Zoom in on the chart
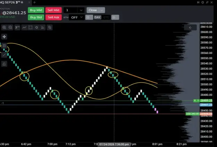This screenshot has height=147, width=217. (x=4, y=27)
